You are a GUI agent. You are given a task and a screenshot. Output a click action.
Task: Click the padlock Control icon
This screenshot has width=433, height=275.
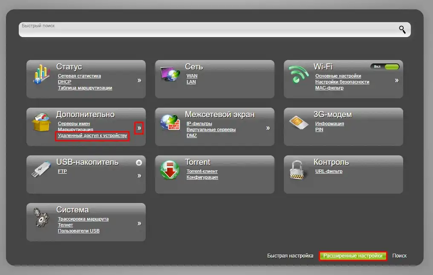tap(299, 170)
